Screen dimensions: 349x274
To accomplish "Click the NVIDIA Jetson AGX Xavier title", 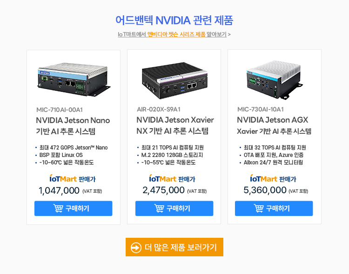I will pos(274,125).
